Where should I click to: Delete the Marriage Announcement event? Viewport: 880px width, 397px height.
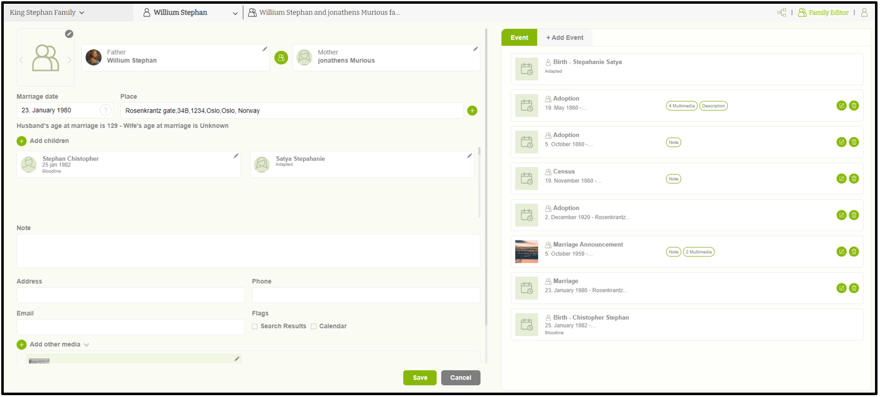(x=854, y=251)
